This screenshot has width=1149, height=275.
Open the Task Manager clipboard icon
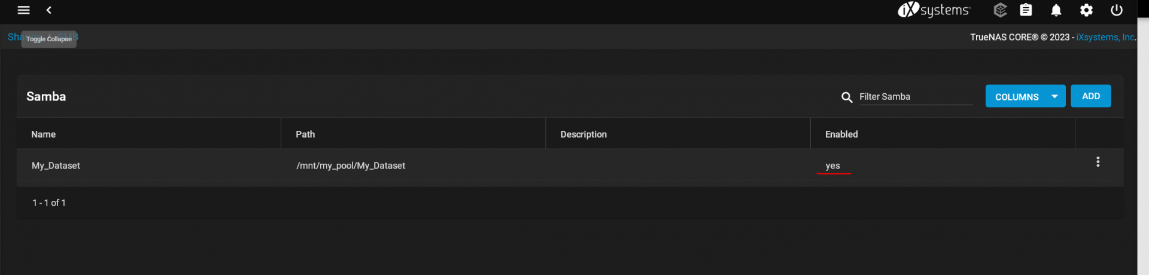click(1026, 10)
